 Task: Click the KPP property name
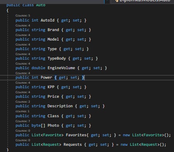pyautogui.click(x=51, y=87)
